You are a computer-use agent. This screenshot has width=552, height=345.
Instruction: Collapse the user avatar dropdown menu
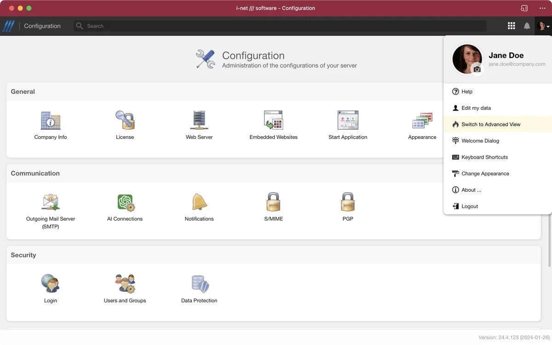coord(543,26)
